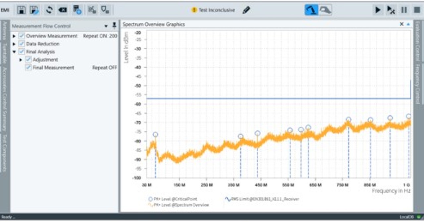
Task: Toggle the Adjustment checkbox
Action: click(x=28, y=59)
